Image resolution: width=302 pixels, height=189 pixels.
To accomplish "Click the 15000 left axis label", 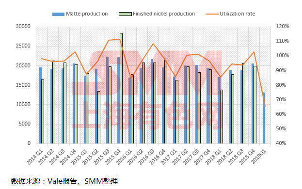I will (x=23, y=85).
